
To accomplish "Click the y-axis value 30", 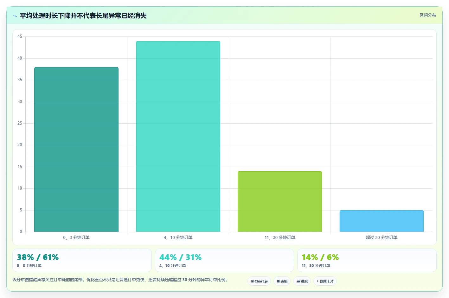I will click(x=20, y=102).
